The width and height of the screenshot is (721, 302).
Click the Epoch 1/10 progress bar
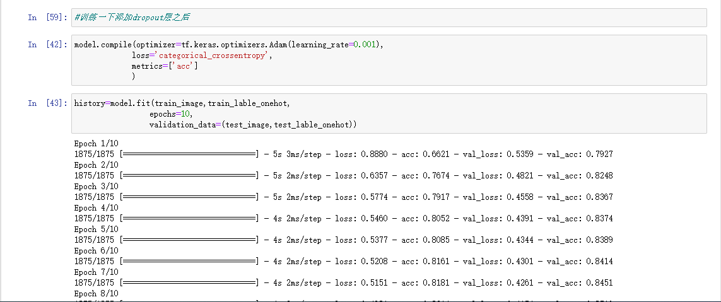[x=189, y=154]
